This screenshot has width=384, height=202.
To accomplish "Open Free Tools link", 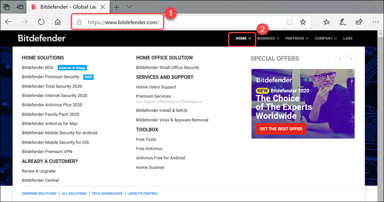I will click(x=146, y=140).
